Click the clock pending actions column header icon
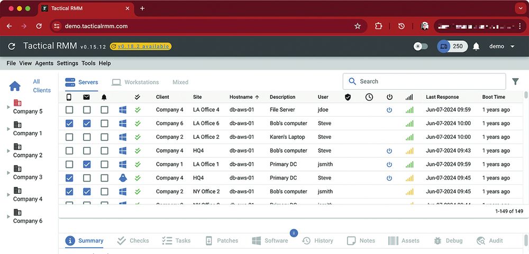 (369, 97)
